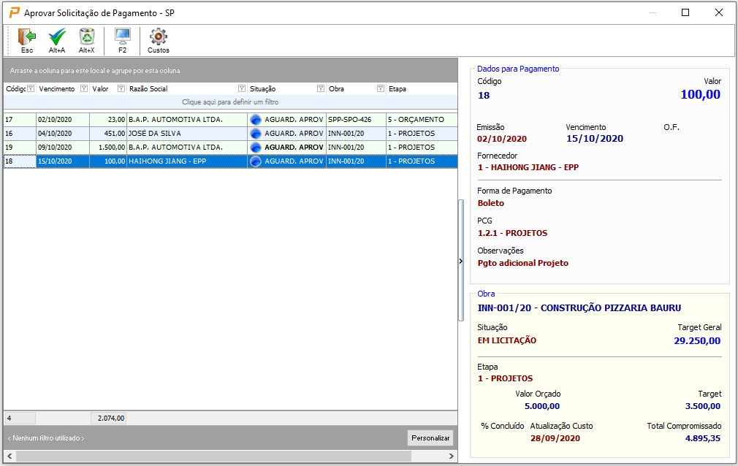Click the left arrow of the horizontal scrollbar
The width and height of the screenshot is (738, 466).
click(x=9, y=456)
